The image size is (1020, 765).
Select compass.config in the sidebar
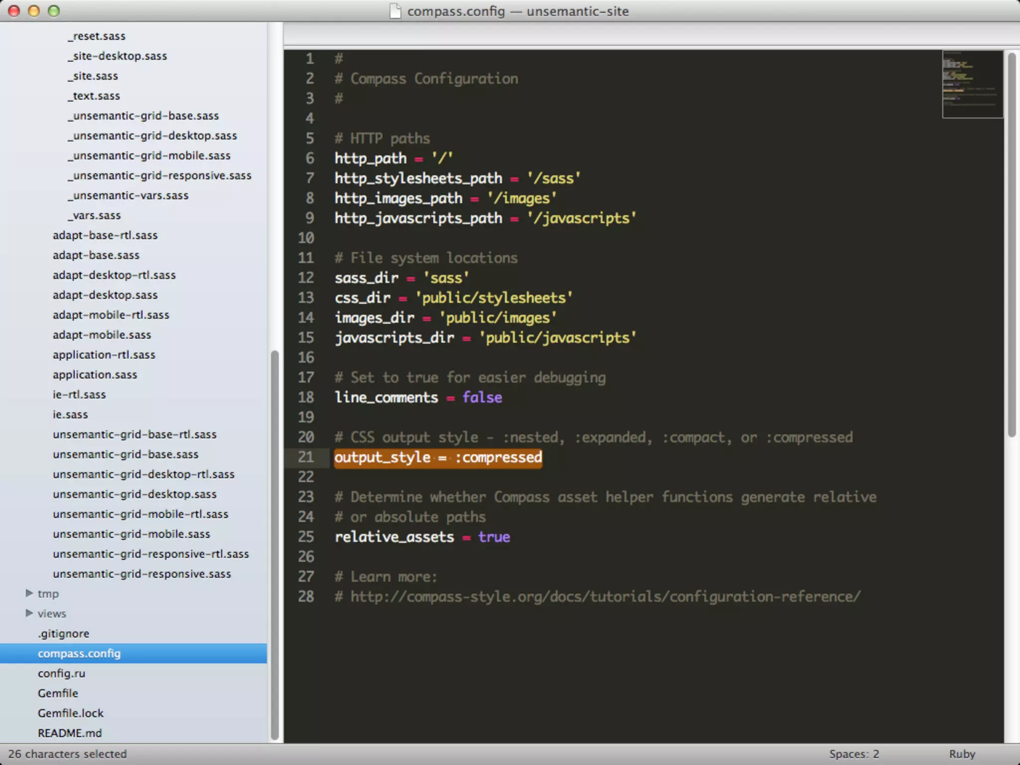(x=79, y=653)
